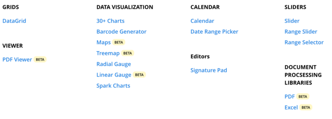The height and width of the screenshot is (119, 332).
Task: Open the DataGrid link
Action: [x=14, y=21]
